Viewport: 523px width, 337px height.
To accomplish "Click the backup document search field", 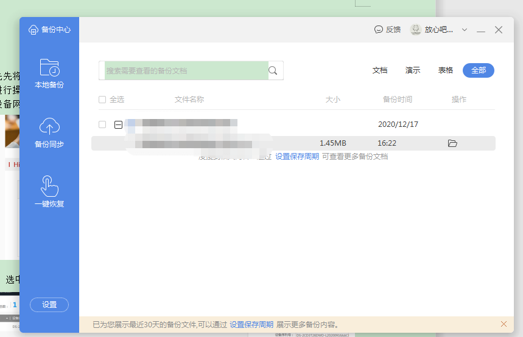I will 186,70.
